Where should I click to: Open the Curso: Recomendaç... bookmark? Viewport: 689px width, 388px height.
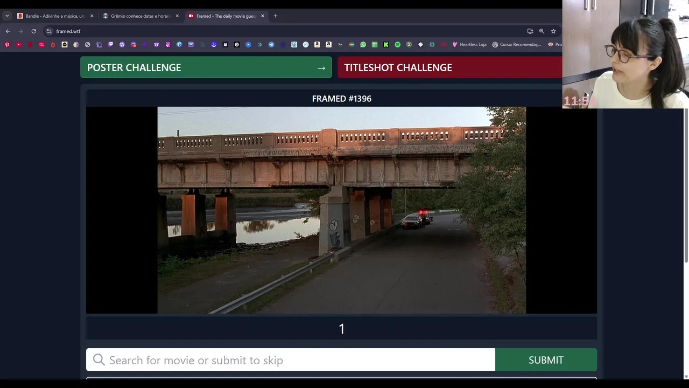click(x=516, y=45)
